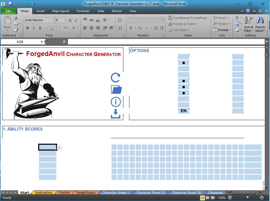The height and width of the screenshot is (201, 270).
Task: Switch to Page Break Preview in status bar
Action: click(x=213, y=198)
